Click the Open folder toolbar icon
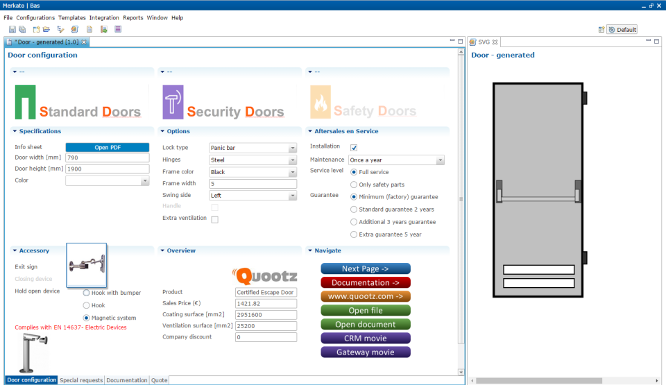The image size is (666, 385). tap(46, 29)
